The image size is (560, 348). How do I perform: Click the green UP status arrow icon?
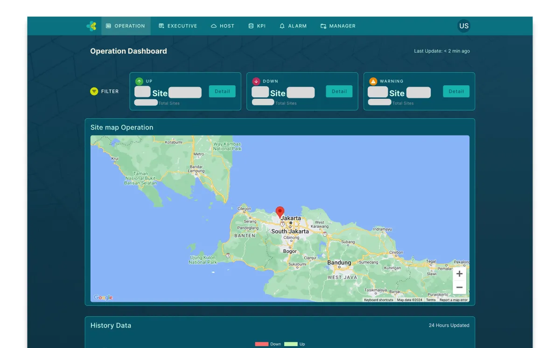(x=139, y=81)
